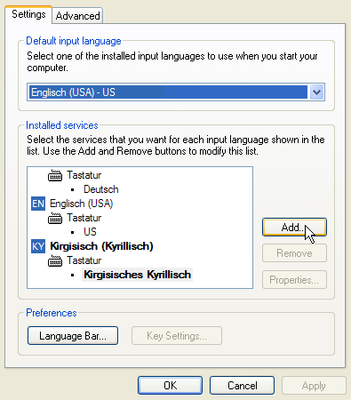
Task: Select Tastatur row above Deutsch
Action: point(84,175)
